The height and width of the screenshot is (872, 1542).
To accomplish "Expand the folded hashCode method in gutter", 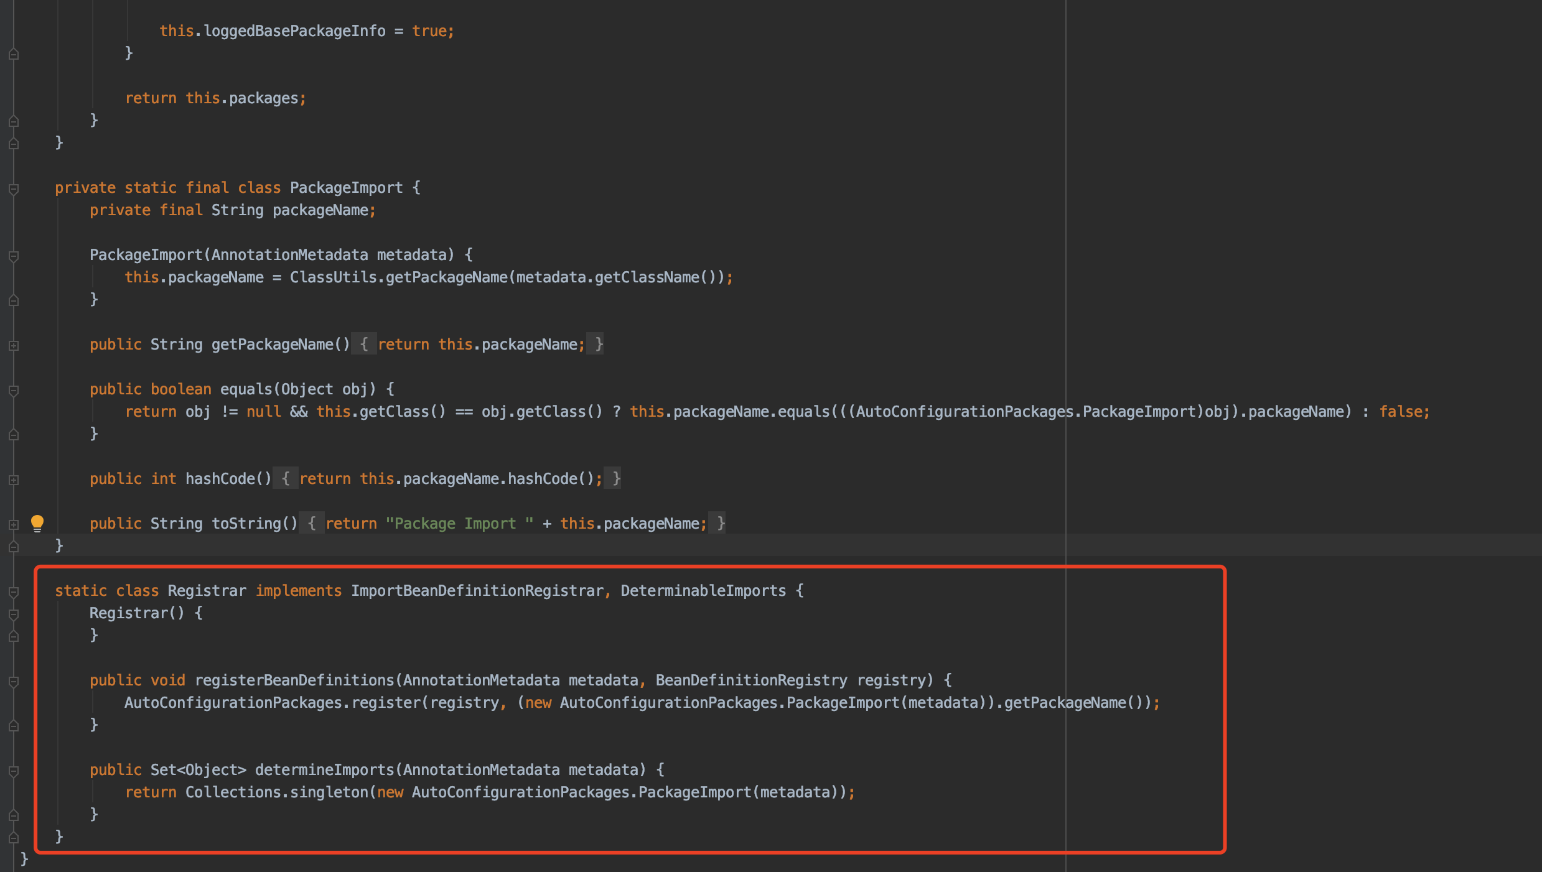I will pos(14,480).
